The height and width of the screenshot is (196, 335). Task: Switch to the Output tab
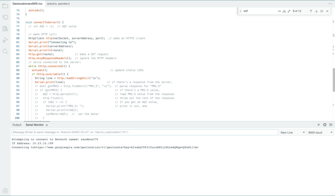17,125
